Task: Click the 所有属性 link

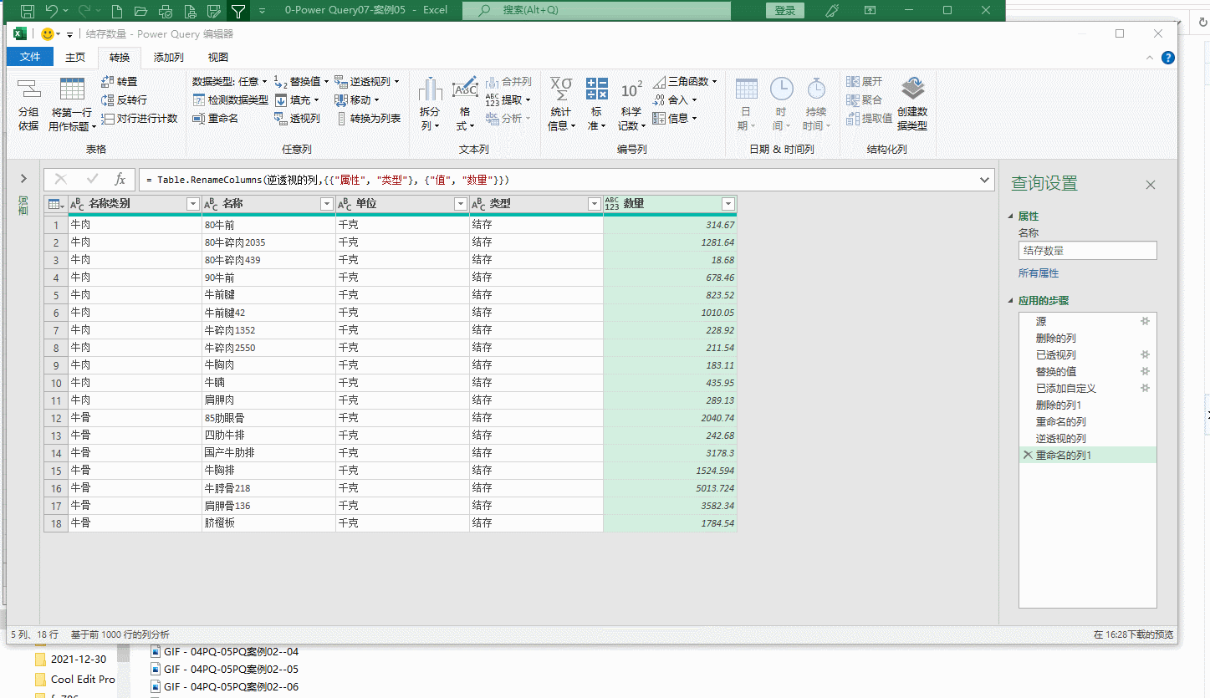Action: coord(1039,273)
